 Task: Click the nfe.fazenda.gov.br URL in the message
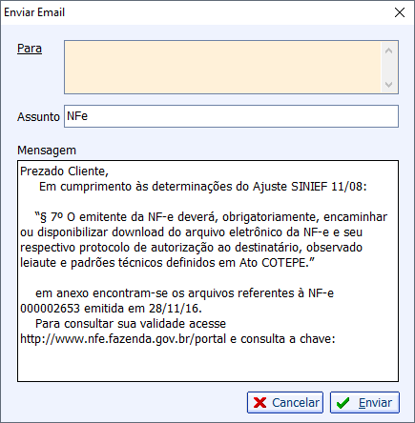pos(123,339)
